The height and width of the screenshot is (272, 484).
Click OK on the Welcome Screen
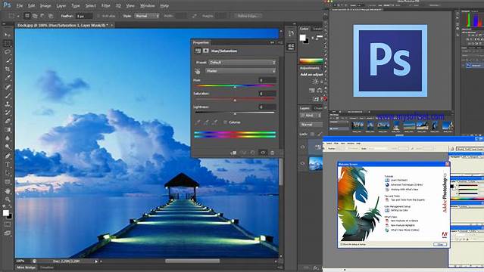(440, 244)
